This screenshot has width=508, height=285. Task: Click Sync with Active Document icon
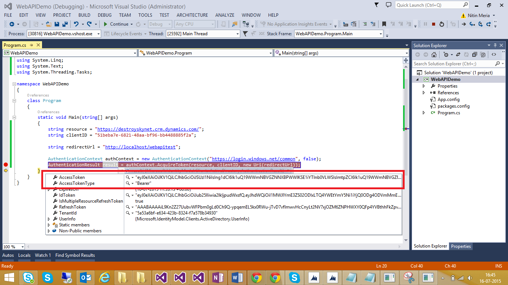pos(458,55)
